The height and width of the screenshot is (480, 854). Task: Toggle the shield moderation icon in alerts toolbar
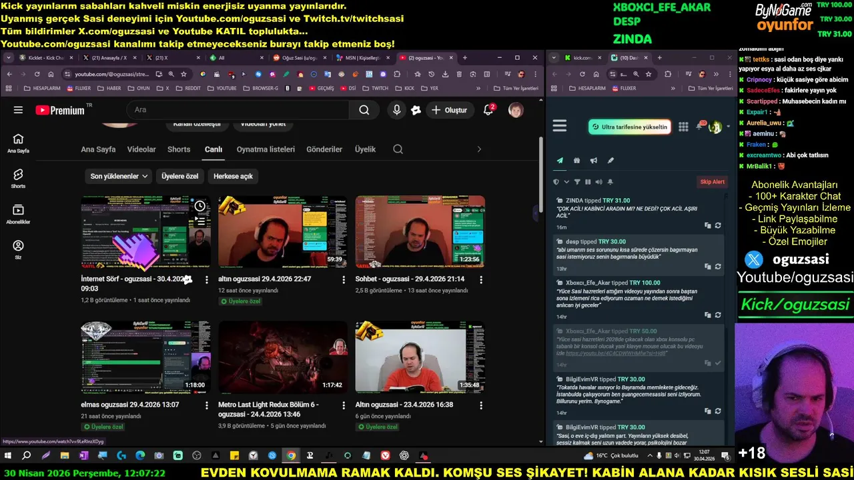(x=556, y=182)
